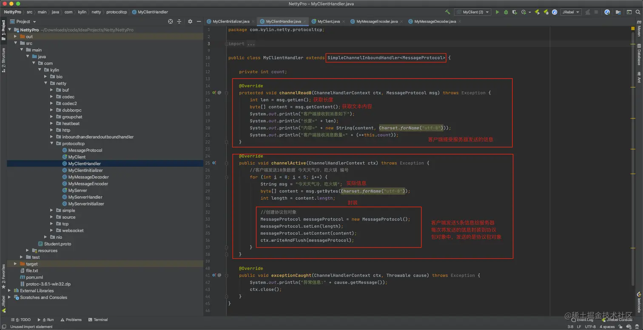Start debugging with the bug icon

point(506,12)
